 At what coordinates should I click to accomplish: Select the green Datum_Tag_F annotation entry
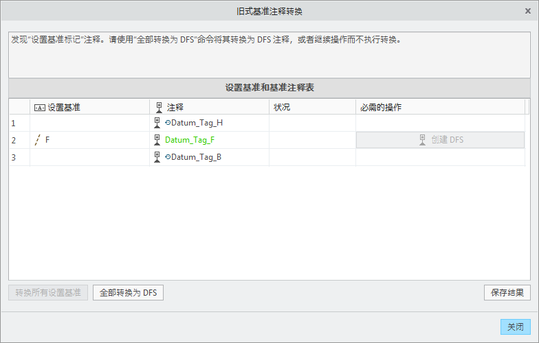pyautogui.click(x=190, y=140)
